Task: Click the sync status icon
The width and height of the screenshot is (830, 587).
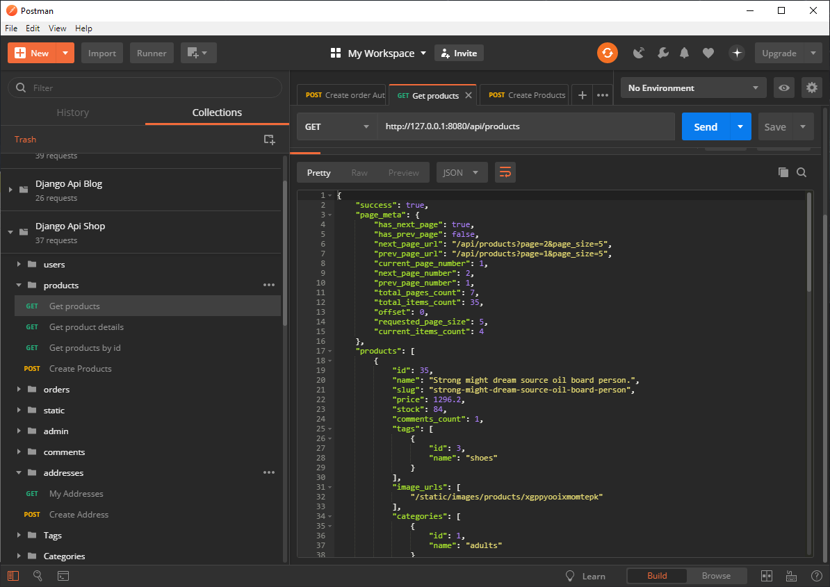Action: pyautogui.click(x=607, y=53)
